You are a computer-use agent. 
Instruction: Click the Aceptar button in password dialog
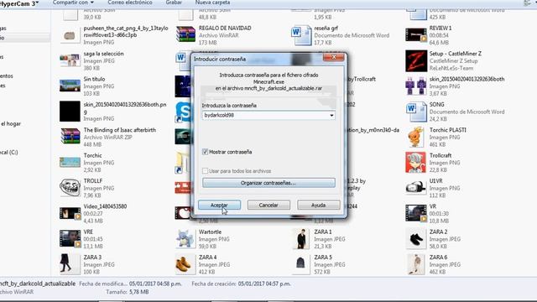(219, 205)
